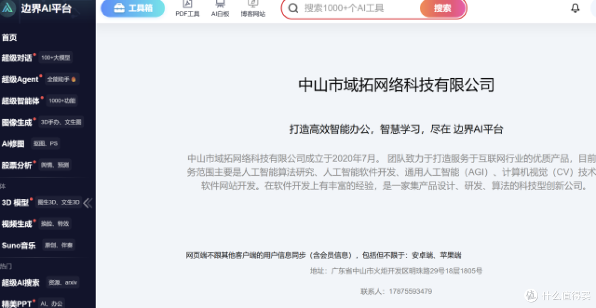Open 超级AI搜索 in sidebar
The image size is (596, 308).
(x=20, y=283)
